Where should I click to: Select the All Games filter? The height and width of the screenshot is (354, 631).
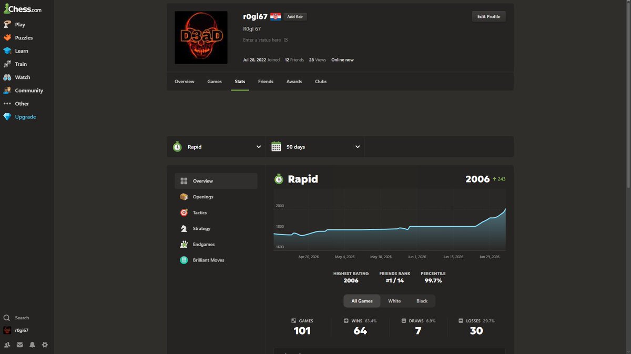pos(362,301)
